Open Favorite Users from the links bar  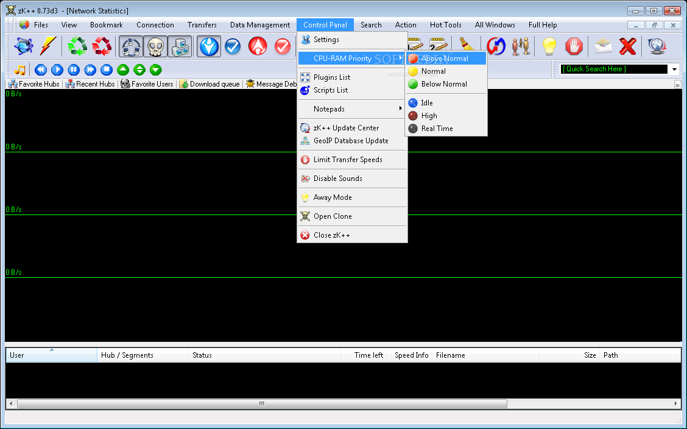147,83
